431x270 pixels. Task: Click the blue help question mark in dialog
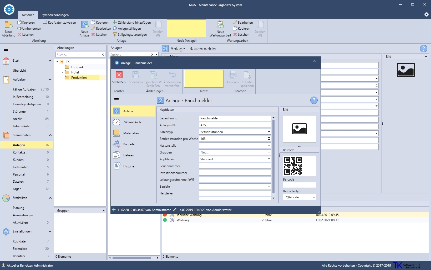coord(314,100)
